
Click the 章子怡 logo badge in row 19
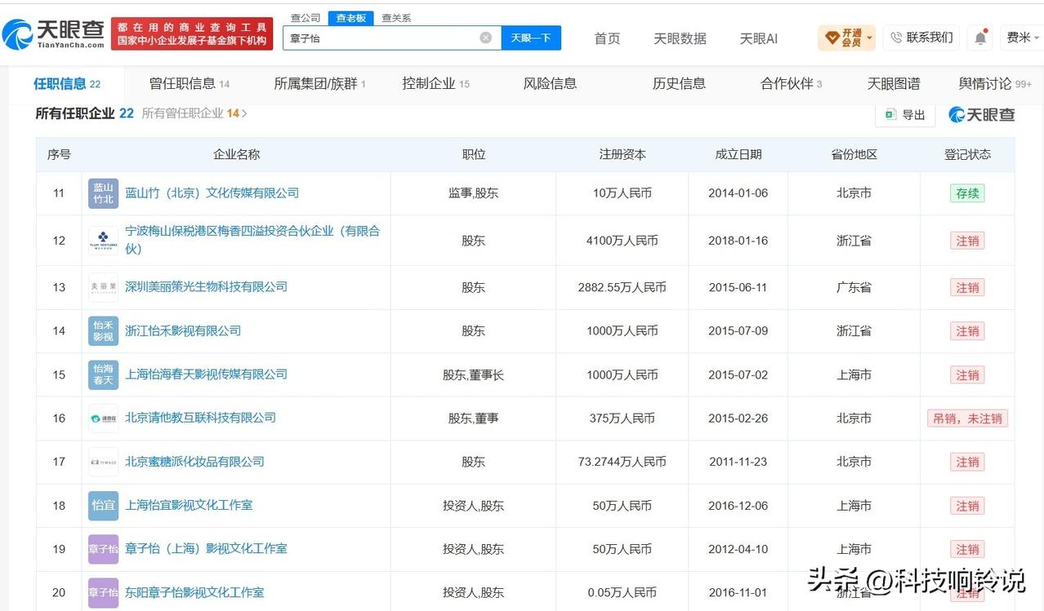104,549
